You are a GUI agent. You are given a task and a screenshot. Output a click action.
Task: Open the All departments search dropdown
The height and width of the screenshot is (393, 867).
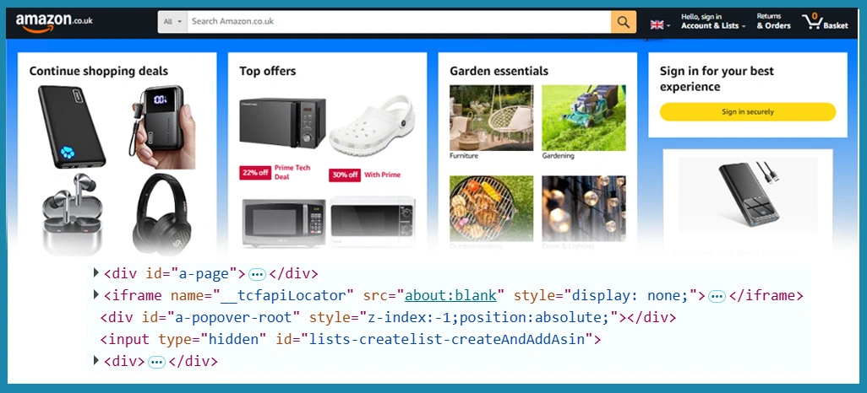tap(172, 22)
